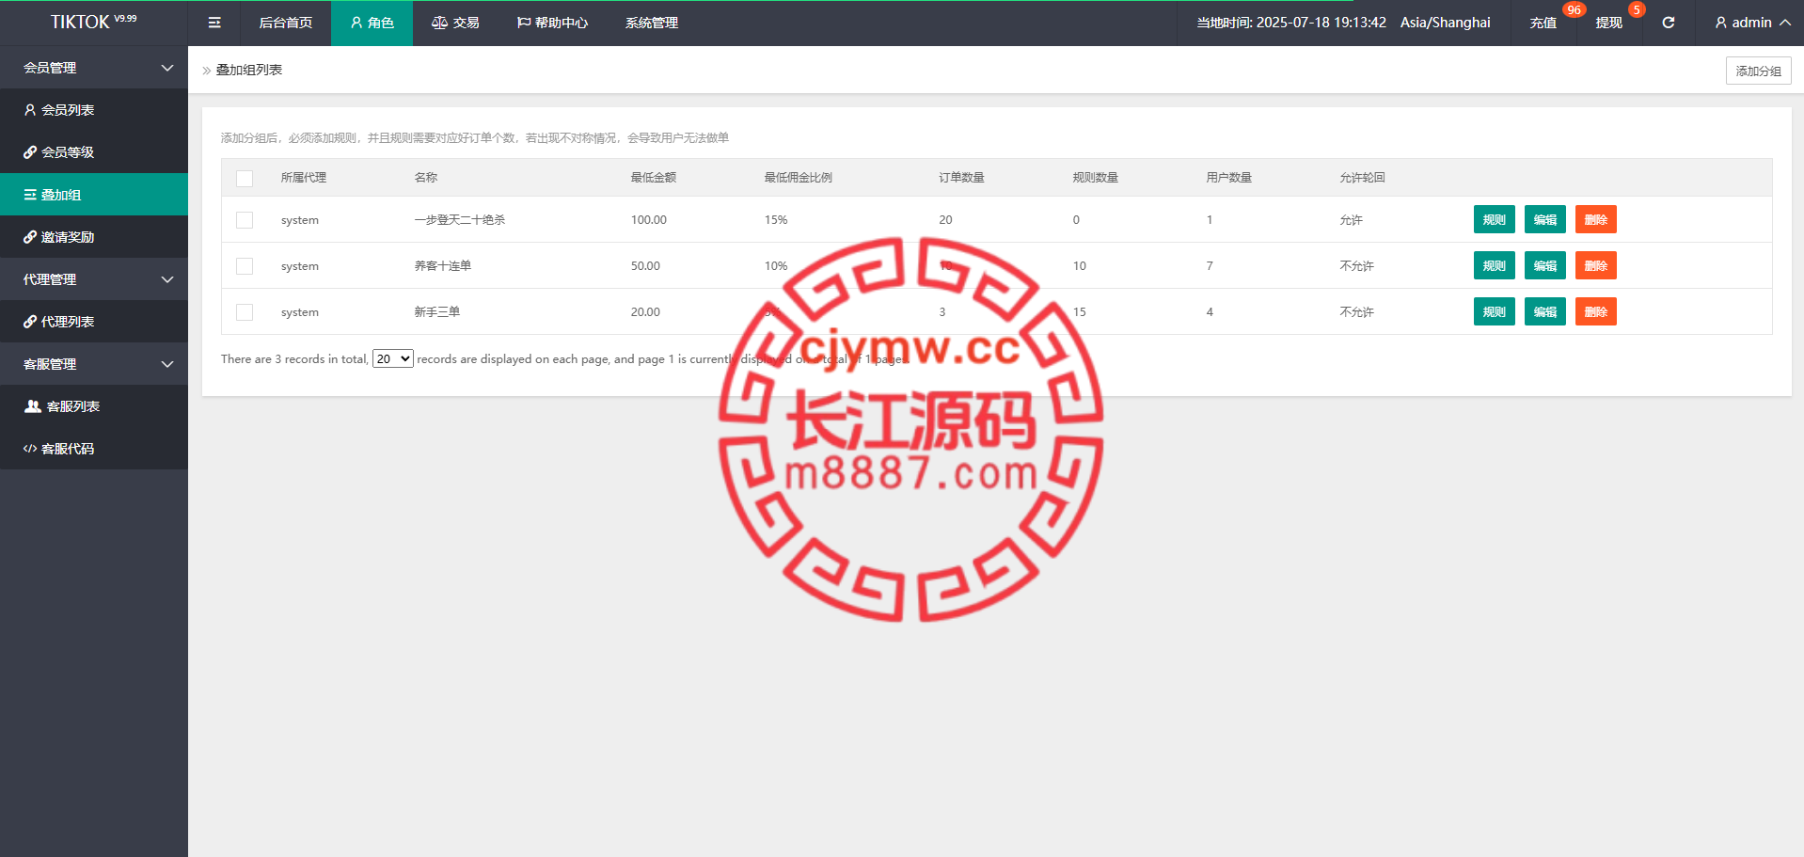
Task: Click 规则 for 养客十连单
Action: tap(1494, 265)
